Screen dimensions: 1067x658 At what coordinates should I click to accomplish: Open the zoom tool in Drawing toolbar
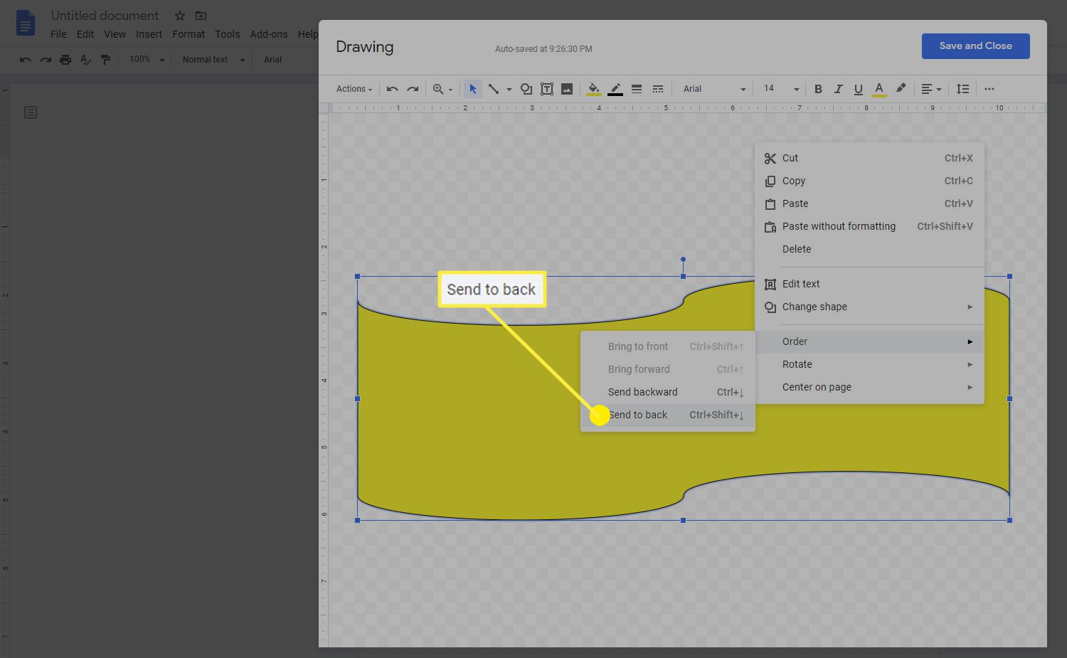pos(438,89)
